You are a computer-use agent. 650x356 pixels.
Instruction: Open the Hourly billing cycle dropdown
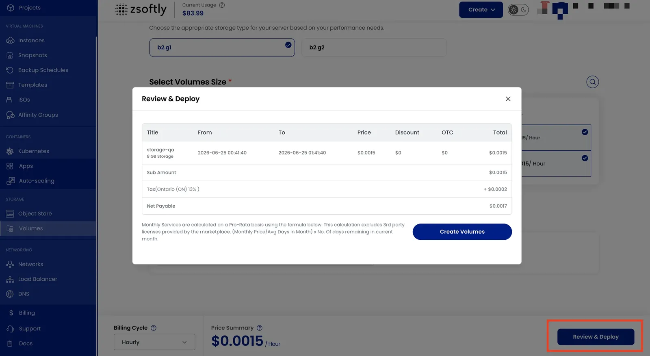(x=154, y=342)
